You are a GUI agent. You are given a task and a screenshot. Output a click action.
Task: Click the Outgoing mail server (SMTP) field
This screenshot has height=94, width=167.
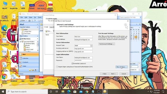83,52
